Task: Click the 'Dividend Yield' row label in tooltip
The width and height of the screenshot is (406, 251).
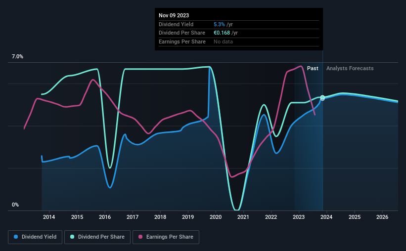Action: coord(176,24)
